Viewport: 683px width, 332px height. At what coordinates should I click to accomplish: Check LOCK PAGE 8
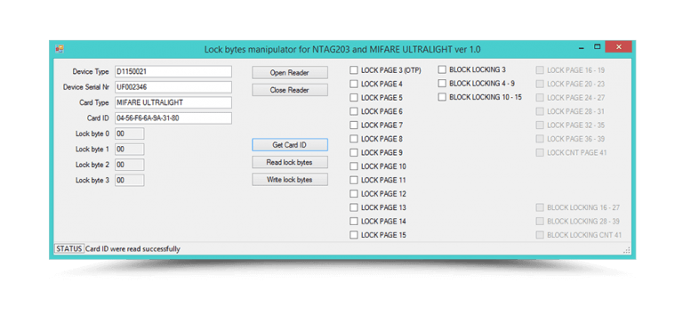click(354, 139)
